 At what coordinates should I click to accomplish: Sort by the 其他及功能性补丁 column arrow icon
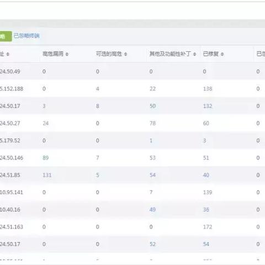tap(194, 54)
